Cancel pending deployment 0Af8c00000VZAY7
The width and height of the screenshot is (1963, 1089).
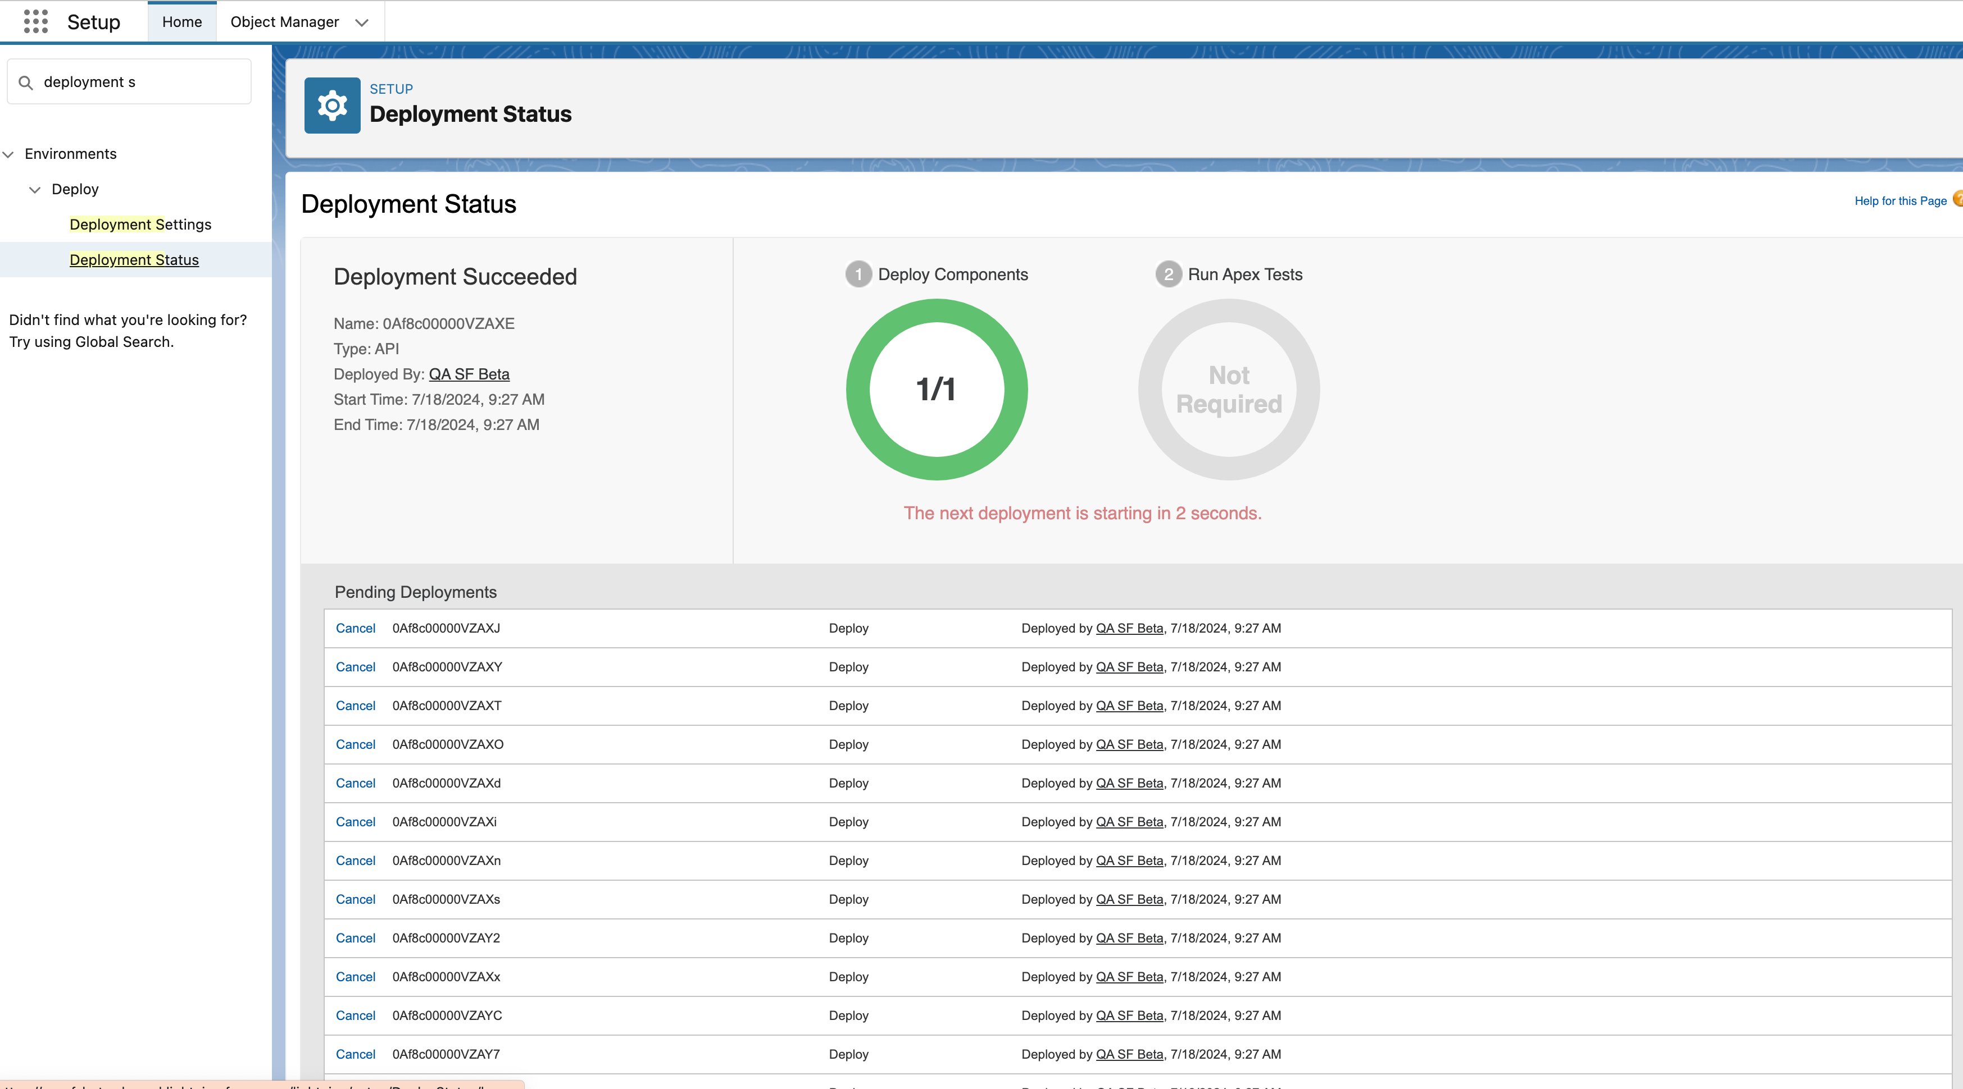(355, 1054)
